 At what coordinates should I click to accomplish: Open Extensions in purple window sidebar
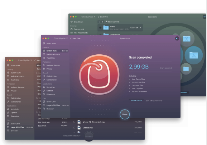click(49, 94)
